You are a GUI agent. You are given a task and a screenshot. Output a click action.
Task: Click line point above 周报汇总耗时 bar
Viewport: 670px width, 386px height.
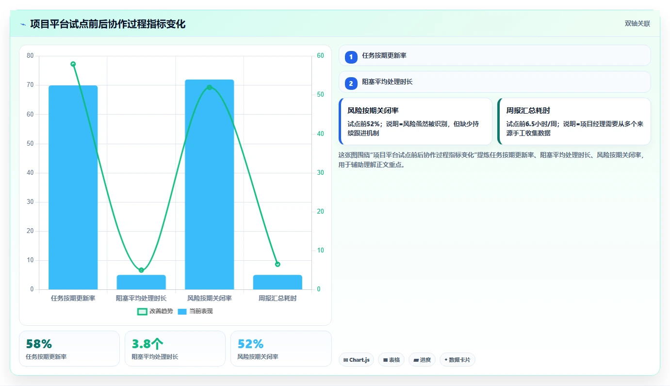coord(278,264)
